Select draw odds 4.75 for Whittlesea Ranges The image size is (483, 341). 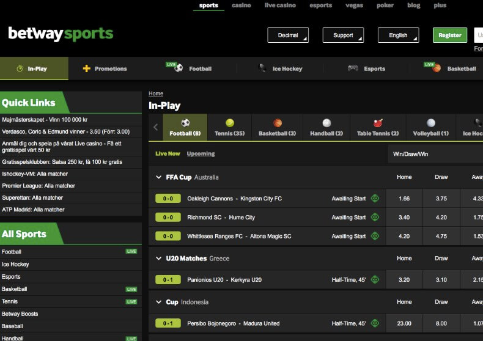click(441, 236)
